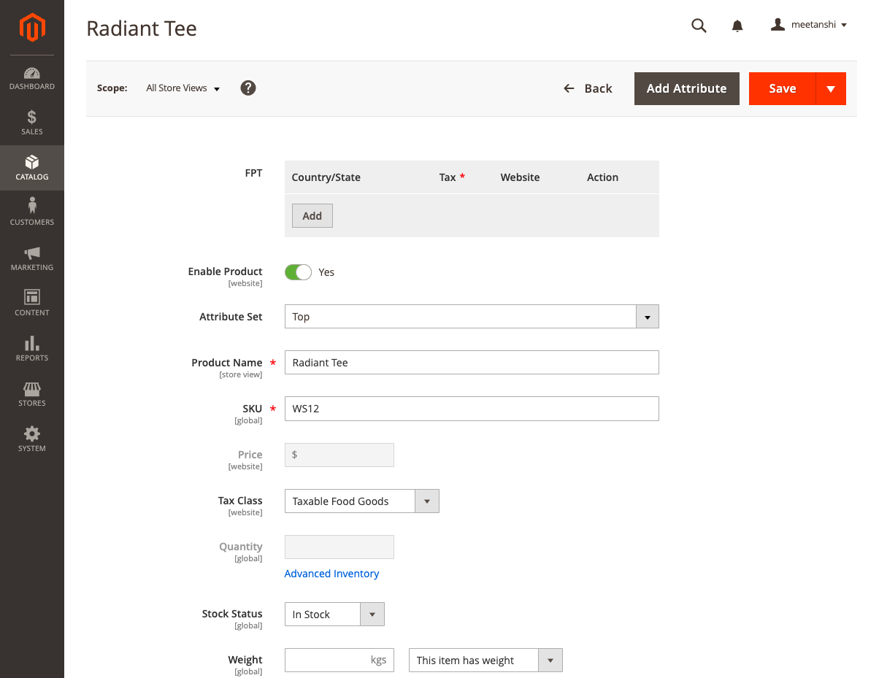The image size is (879, 678).
Task: Go Back to the product list
Action: [x=588, y=88]
